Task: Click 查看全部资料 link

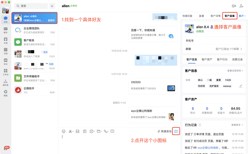Action: pyautogui.click(x=235, y=71)
